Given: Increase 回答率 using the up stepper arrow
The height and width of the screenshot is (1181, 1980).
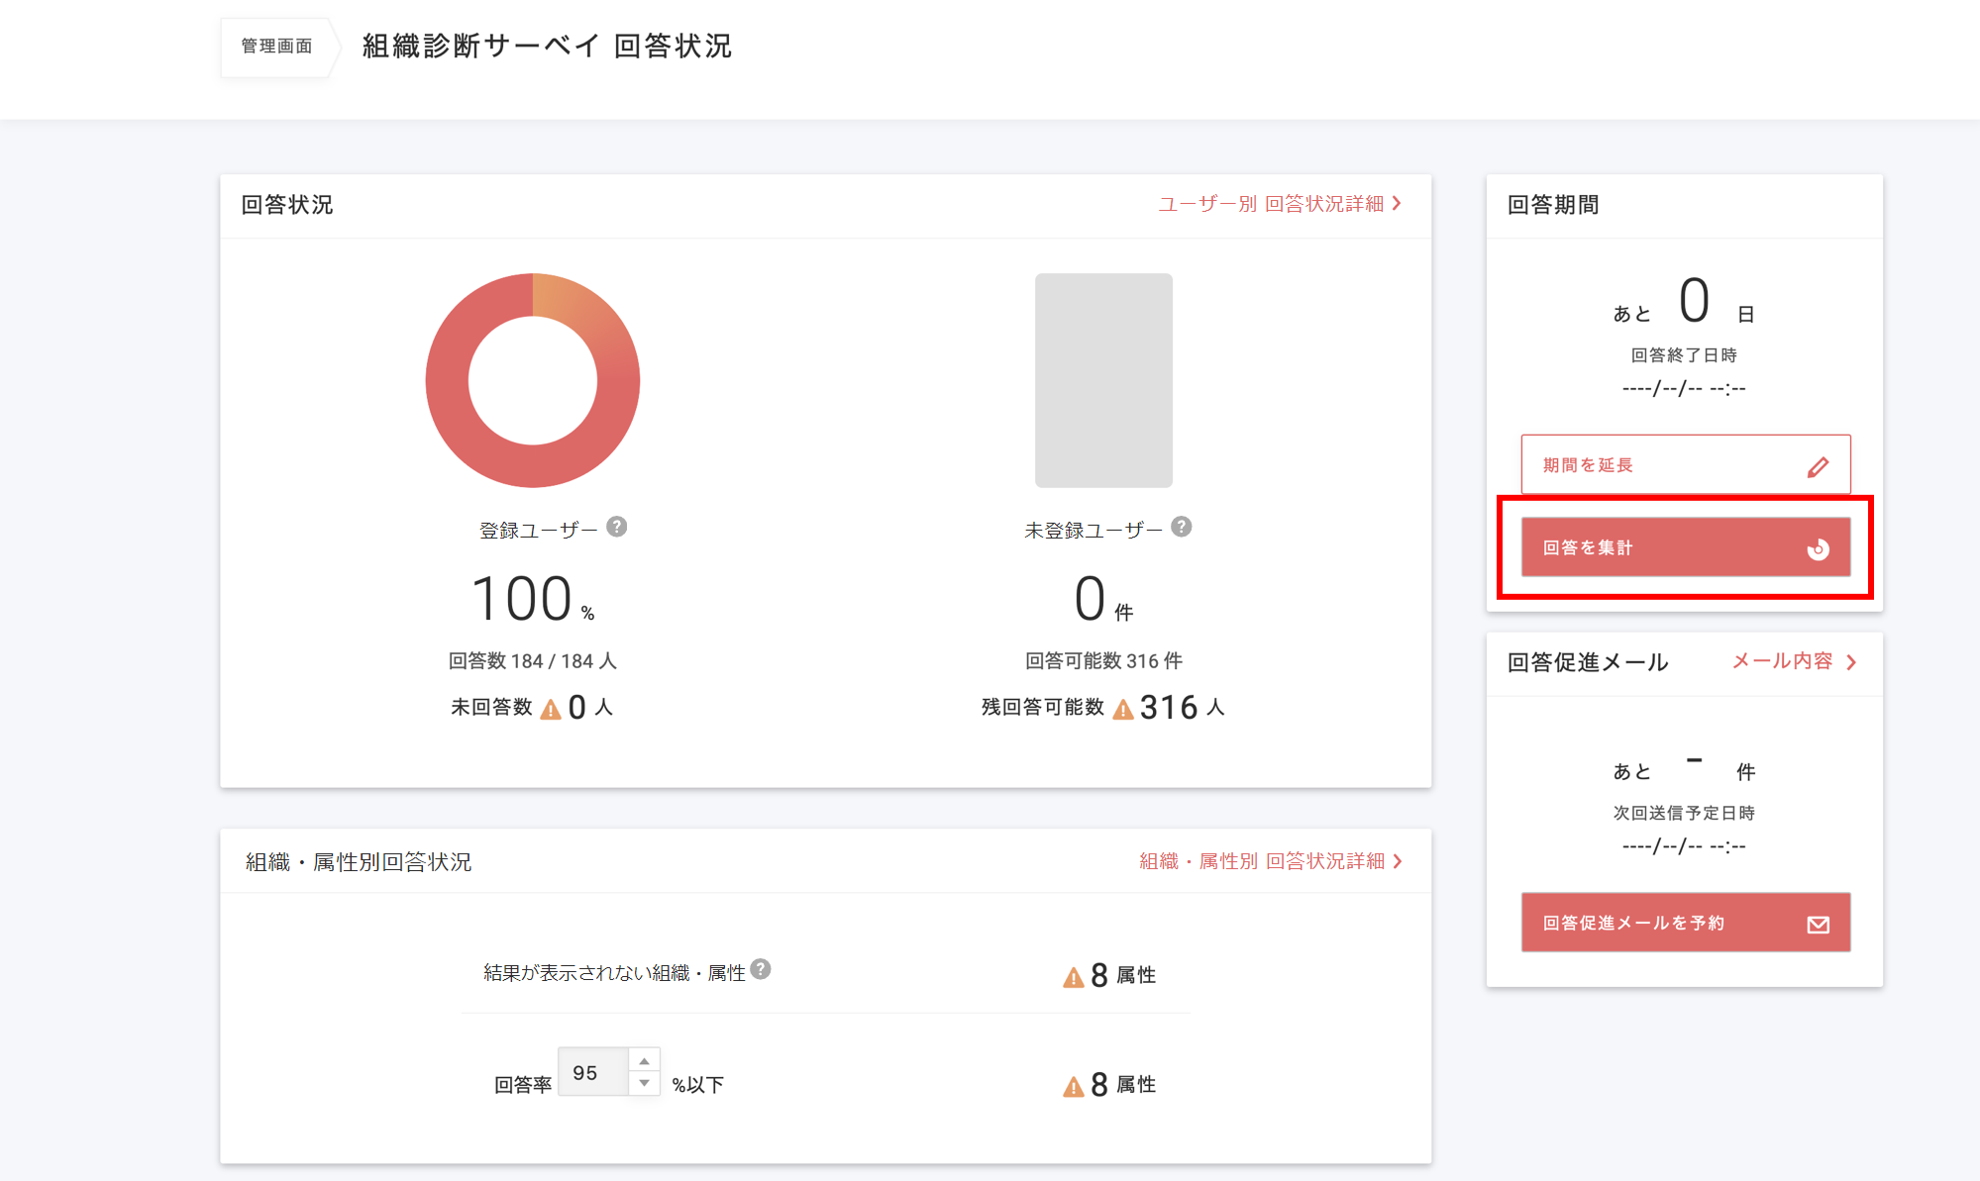Looking at the screenshot, I should [x=645, y=1060].
